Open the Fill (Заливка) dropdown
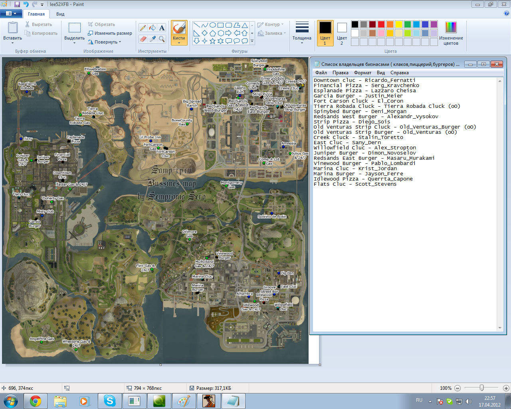 [272, 33]
